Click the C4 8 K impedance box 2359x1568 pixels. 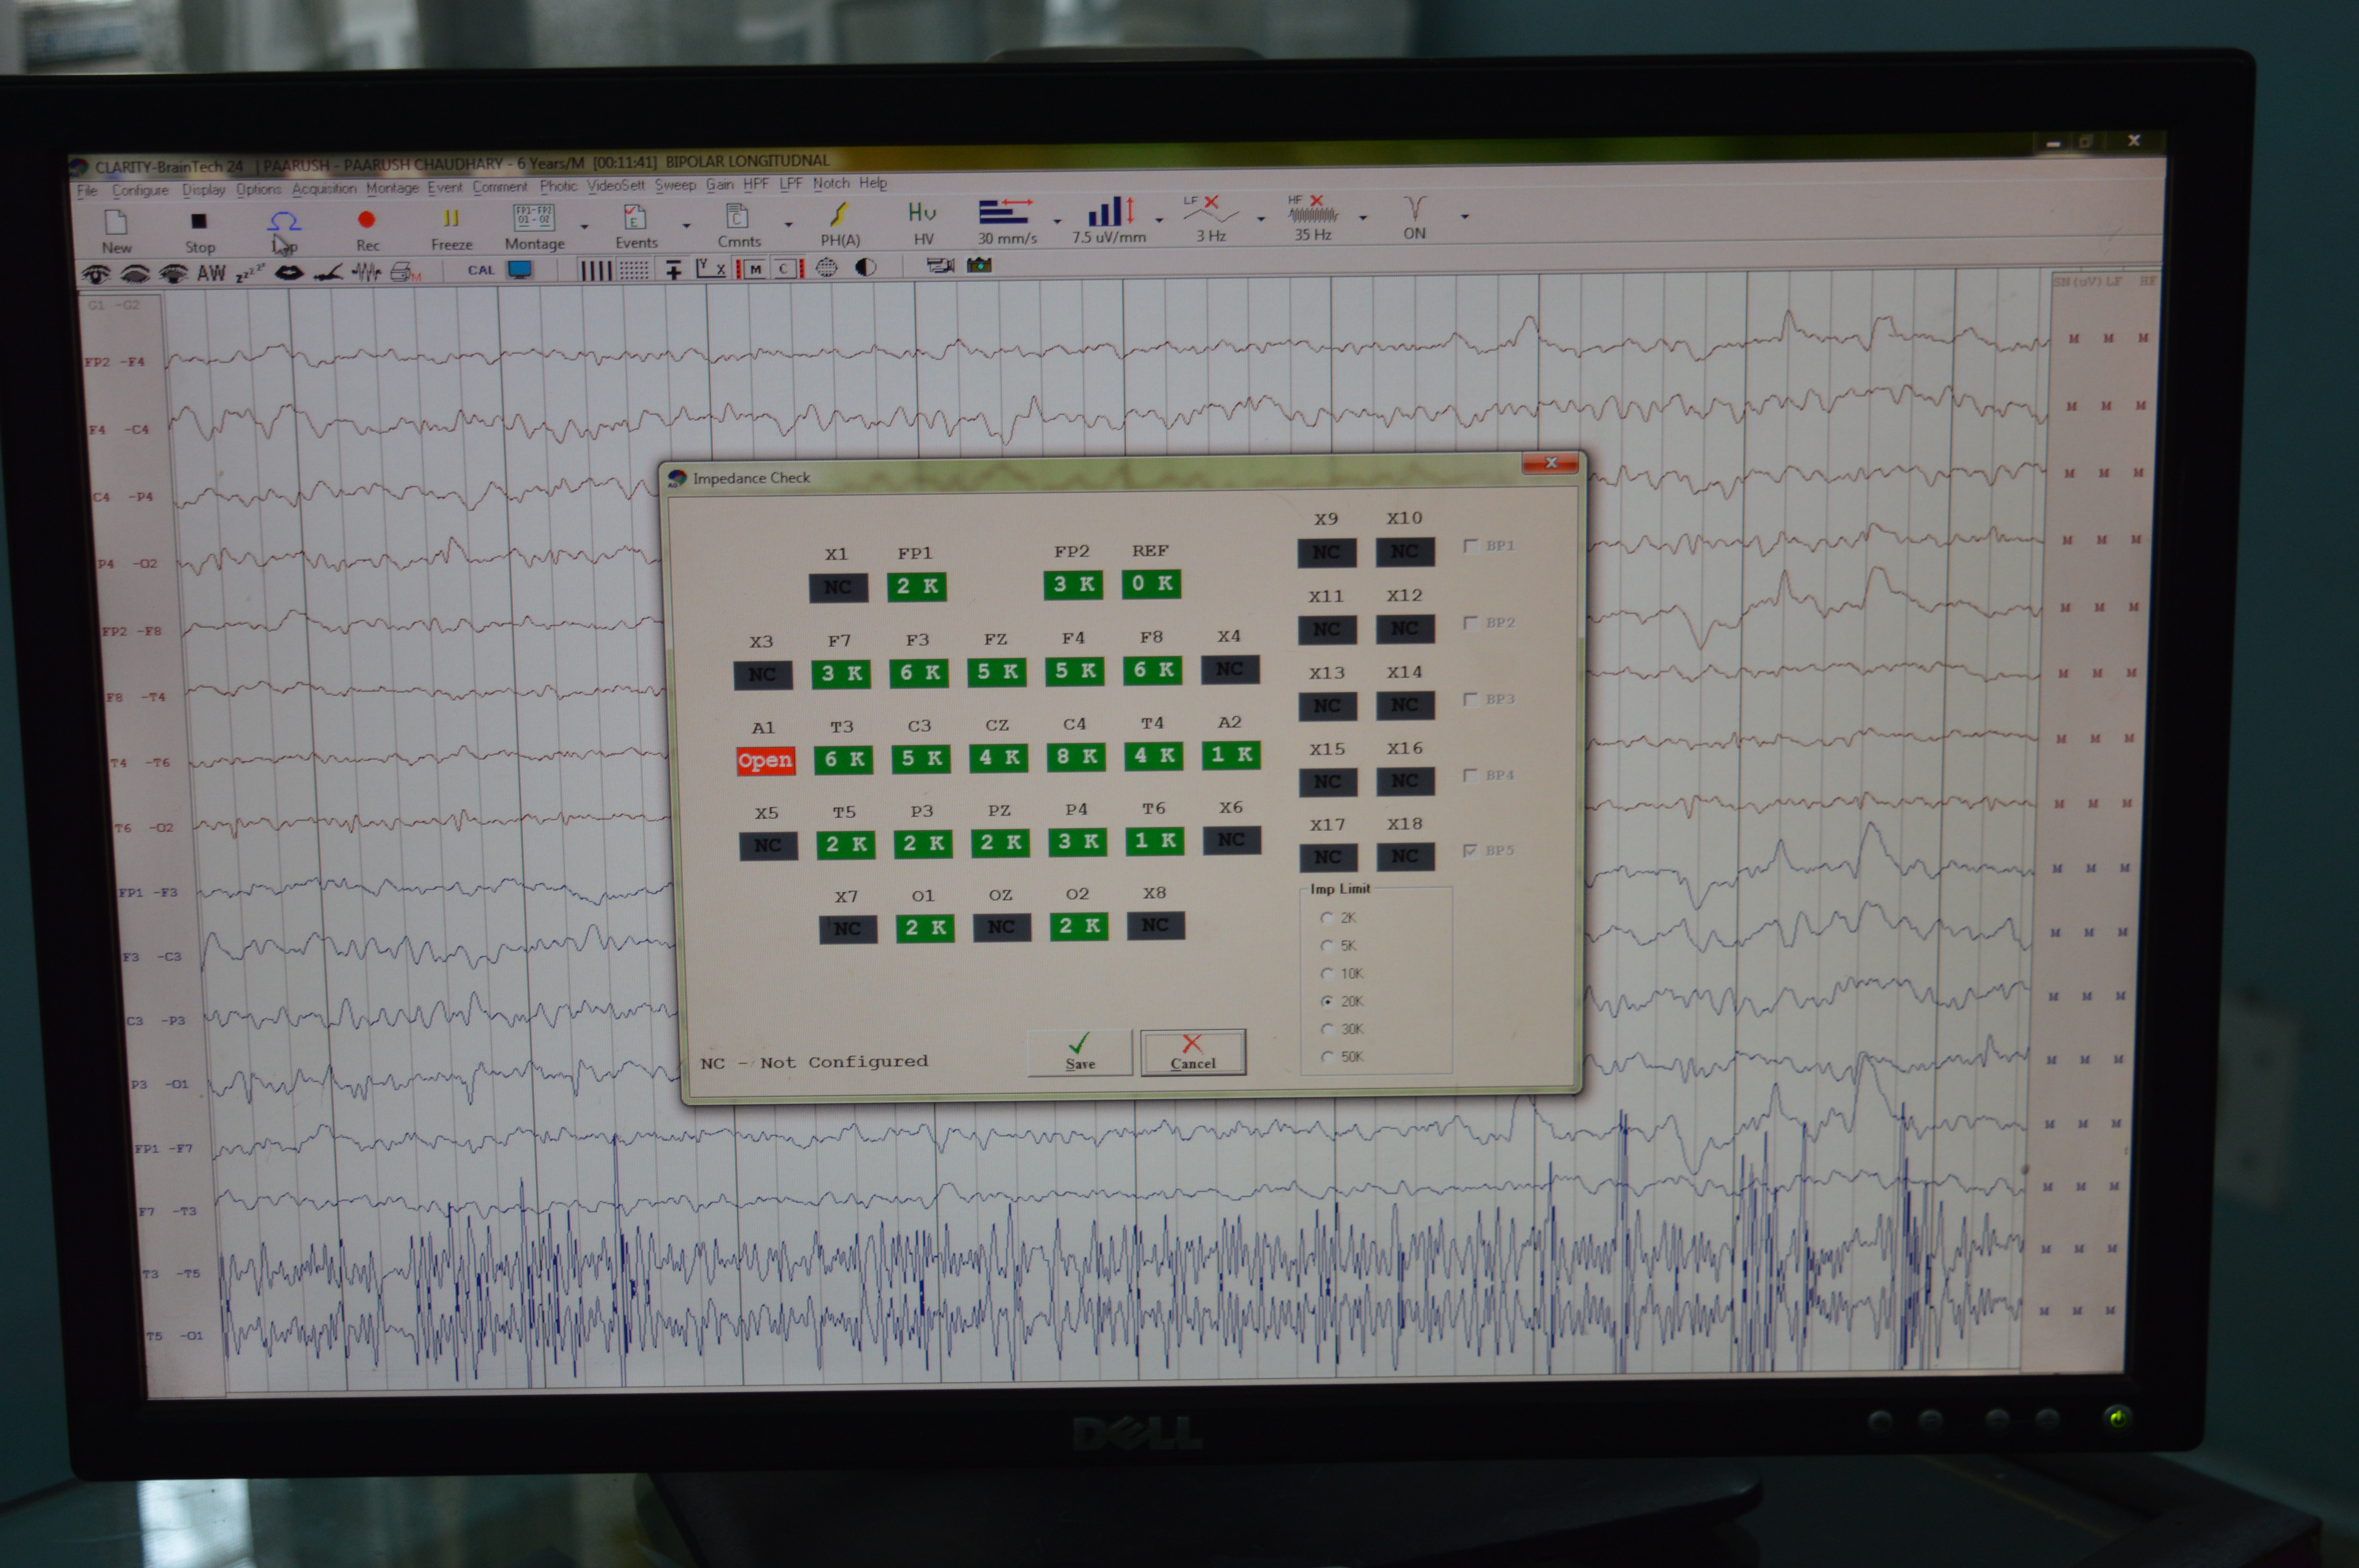click(1076, 757)
